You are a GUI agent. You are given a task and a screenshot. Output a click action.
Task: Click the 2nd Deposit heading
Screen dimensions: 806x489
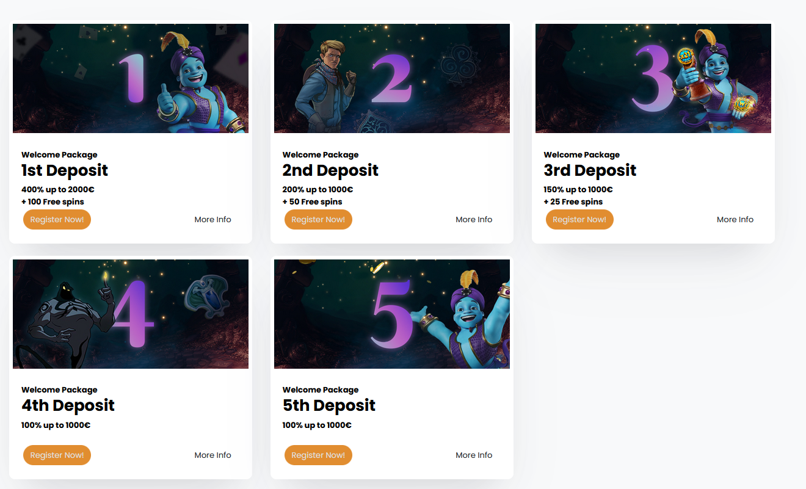[330, 170]
